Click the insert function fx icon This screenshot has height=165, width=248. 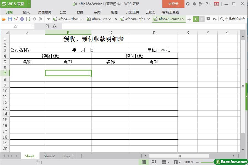pos(54,26)
